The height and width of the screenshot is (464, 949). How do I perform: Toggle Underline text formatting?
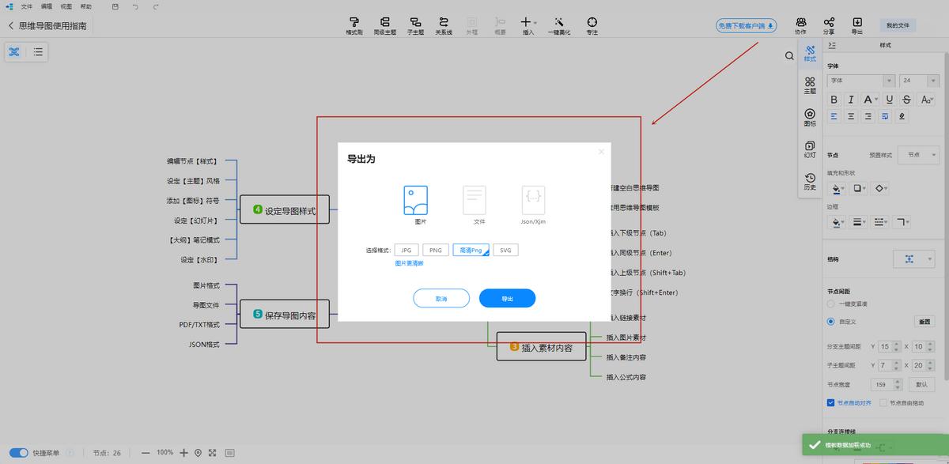click(x=890, y=100)
